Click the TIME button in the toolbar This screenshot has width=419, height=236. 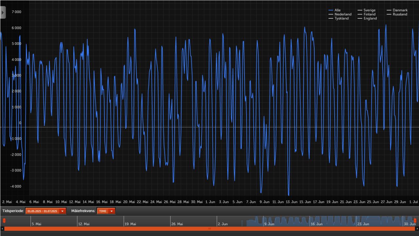click(x=102, y=211)
